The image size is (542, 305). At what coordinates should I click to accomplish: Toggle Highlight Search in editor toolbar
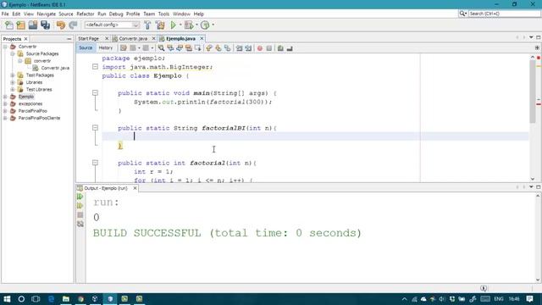click(188, 48)
